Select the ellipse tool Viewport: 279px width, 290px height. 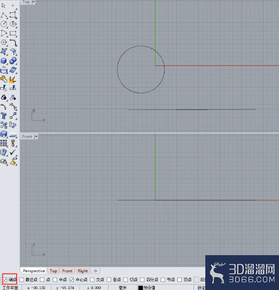(13, 24)
